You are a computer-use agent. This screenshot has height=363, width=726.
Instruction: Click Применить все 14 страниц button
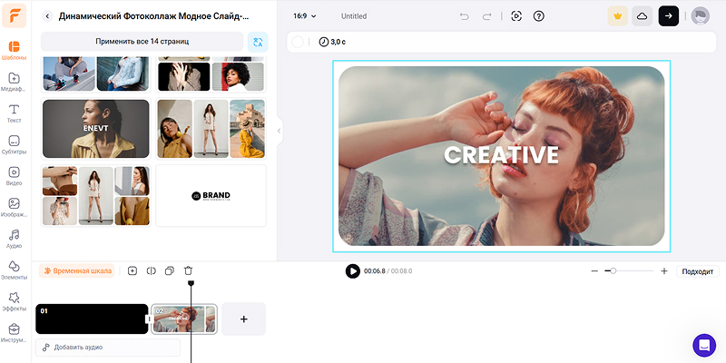142,41
